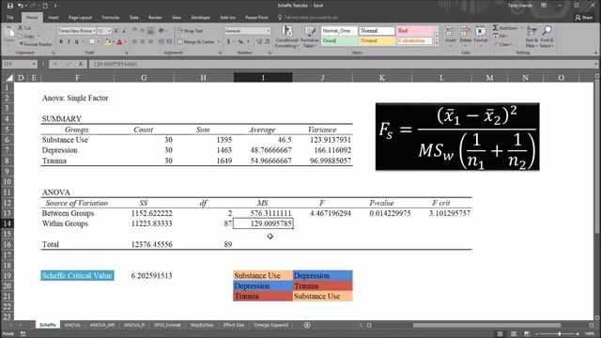Increase indent of cell contents
This screenshot has width=601, height=338.
click(x=169, y=41)
